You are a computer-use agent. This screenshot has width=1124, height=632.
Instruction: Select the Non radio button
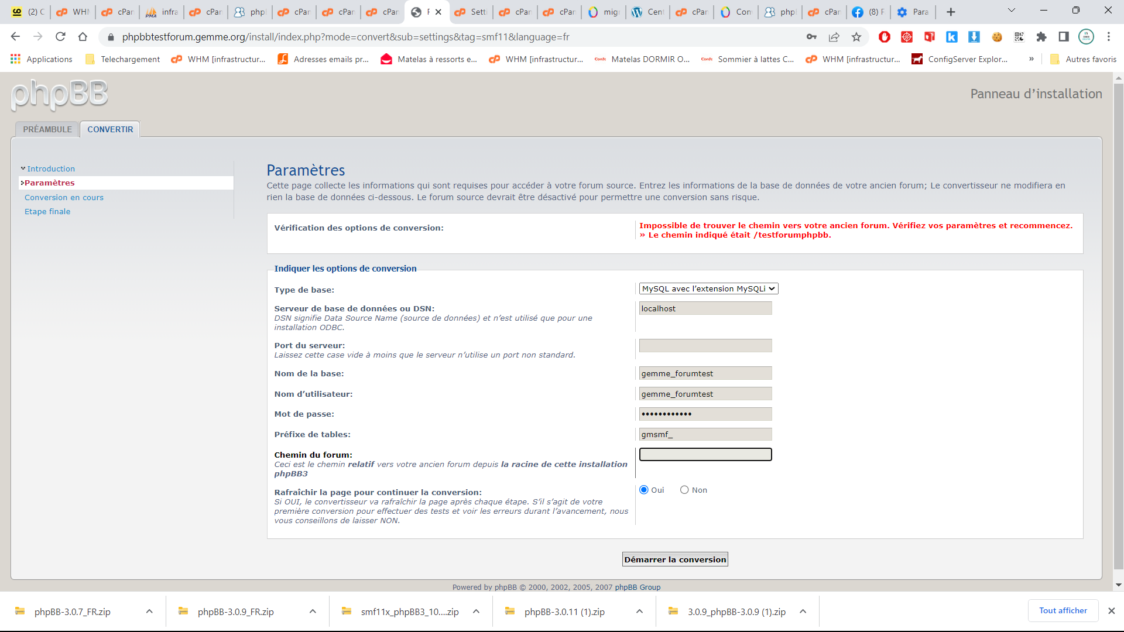click(x=684, y=490)
